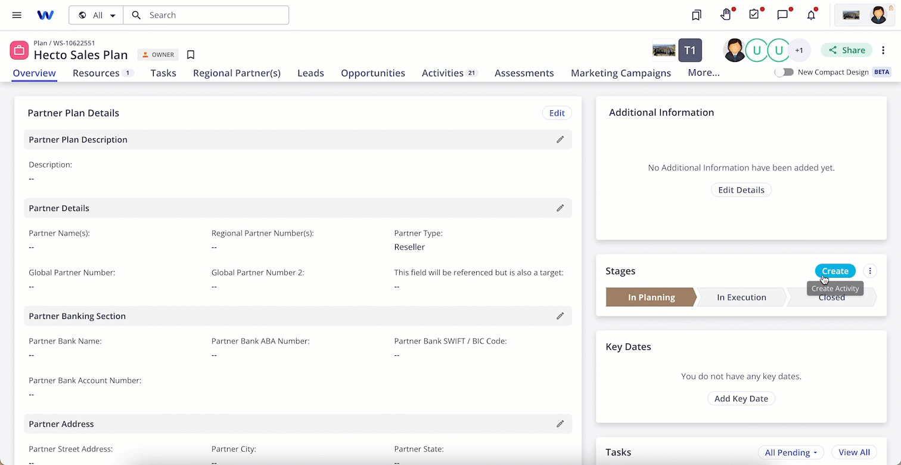Click the Key Dates heading
Screen dimensions: 901x465
[x=628, y=347]
